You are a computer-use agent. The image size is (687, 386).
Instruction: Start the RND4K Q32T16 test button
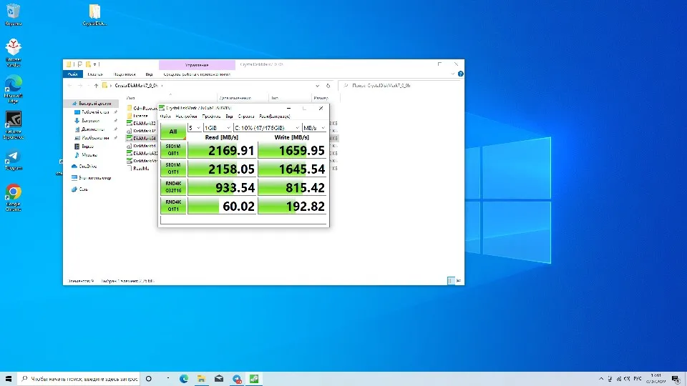tap(172, 187)
